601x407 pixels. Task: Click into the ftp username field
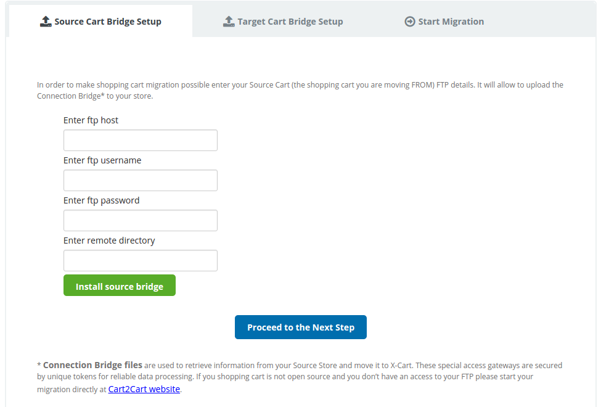(141, 181)
